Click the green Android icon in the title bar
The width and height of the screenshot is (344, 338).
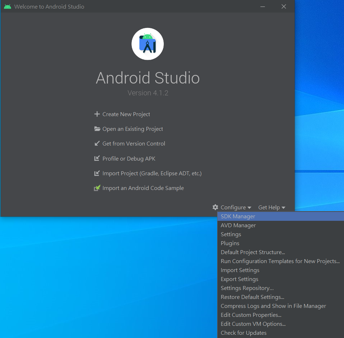(8, 6)
